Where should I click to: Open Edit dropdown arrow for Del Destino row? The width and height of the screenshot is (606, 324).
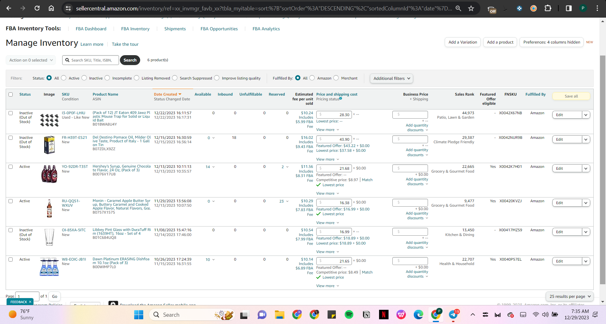pyautogui.click(x=586, y=139)
